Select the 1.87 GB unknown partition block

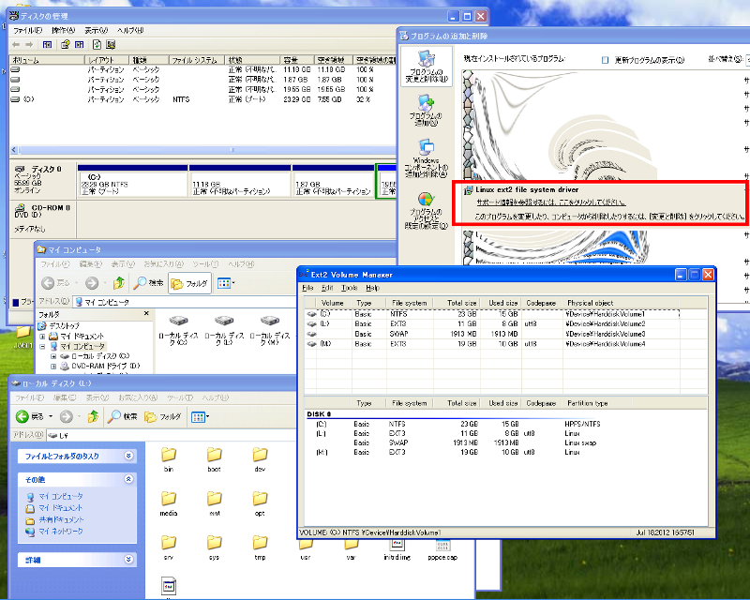point(334,181)
